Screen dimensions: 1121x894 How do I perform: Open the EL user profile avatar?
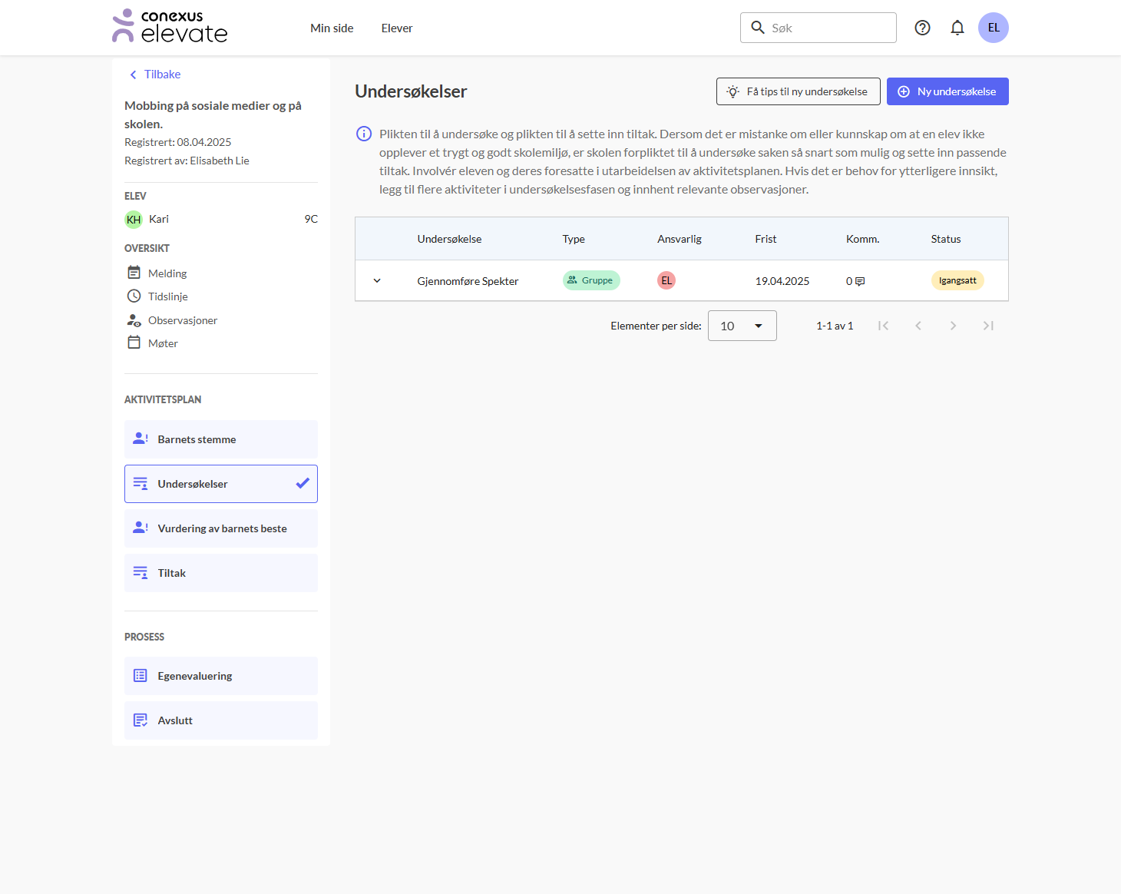click(x=993, y=28)
